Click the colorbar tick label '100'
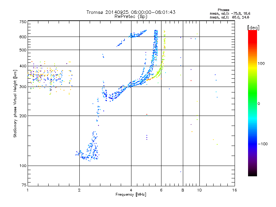This screenshot has width=276, height=207. pos(261,63)
